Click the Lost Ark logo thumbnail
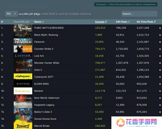The width and height of the screenshot is (162, 129). [23, 56]
